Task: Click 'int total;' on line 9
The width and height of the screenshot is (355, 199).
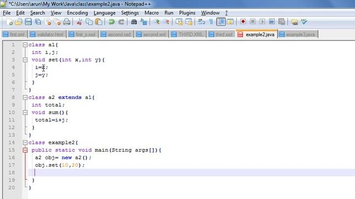Action: pyautogui.click(x=48, y=105)
